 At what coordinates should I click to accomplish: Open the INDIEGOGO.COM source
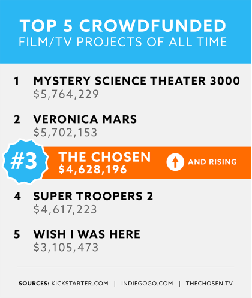click(147, 284)
